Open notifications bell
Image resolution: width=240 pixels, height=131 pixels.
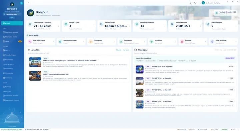coord(191,3)
